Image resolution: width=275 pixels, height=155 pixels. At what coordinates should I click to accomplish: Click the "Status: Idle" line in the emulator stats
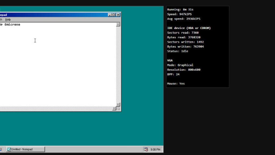click(x=178, y=51)
